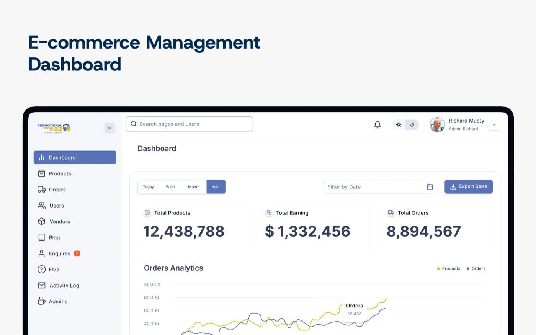
Task: Click the Total Earning coins icon
Action: [x=269, y=213]
